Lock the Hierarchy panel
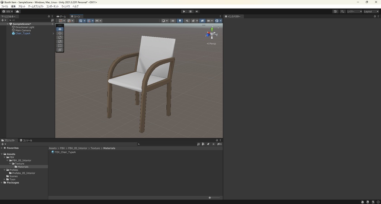The image size is (381, 204). tap(49, 16)
